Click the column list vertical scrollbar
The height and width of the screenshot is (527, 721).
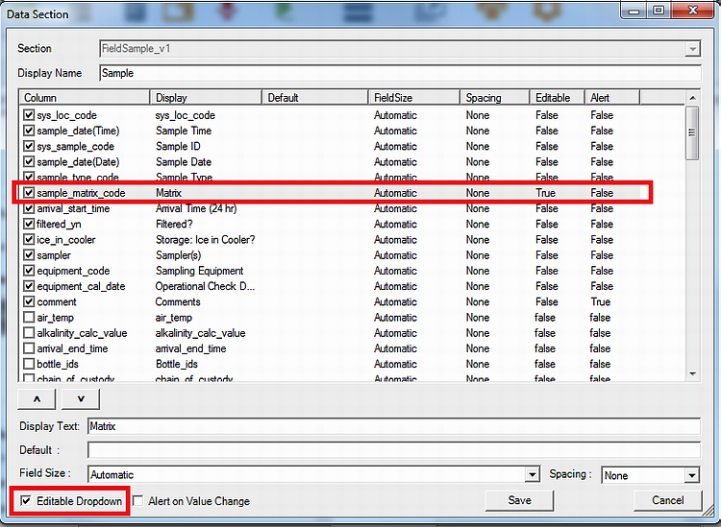click(x=692, y=240)
